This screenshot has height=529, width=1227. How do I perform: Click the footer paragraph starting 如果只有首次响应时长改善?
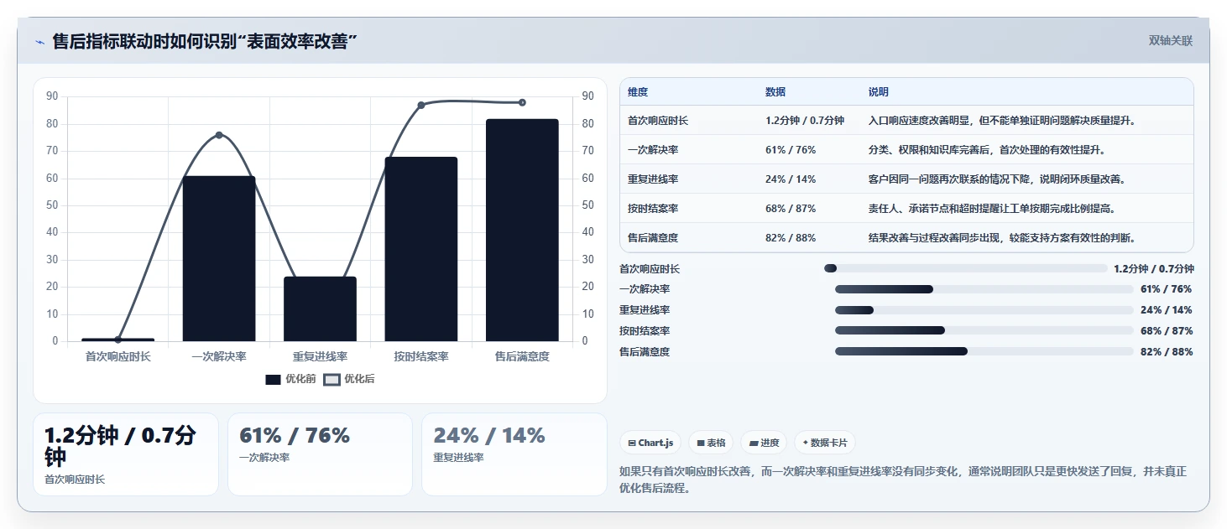tap(903, 480)
